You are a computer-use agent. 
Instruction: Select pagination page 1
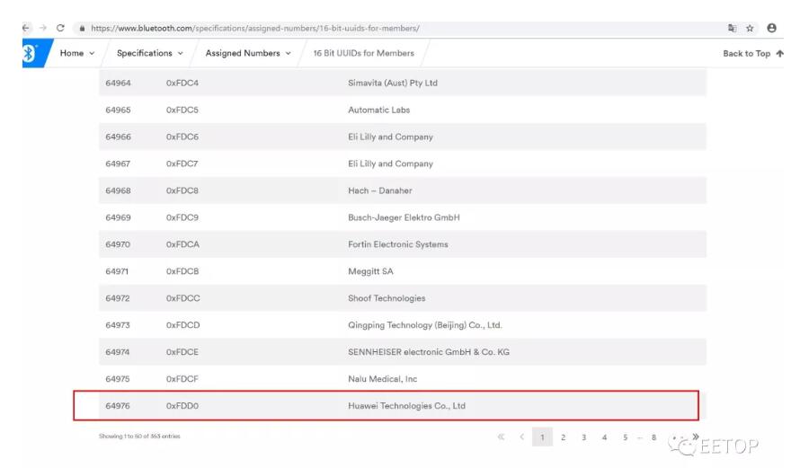coord(542,437)
